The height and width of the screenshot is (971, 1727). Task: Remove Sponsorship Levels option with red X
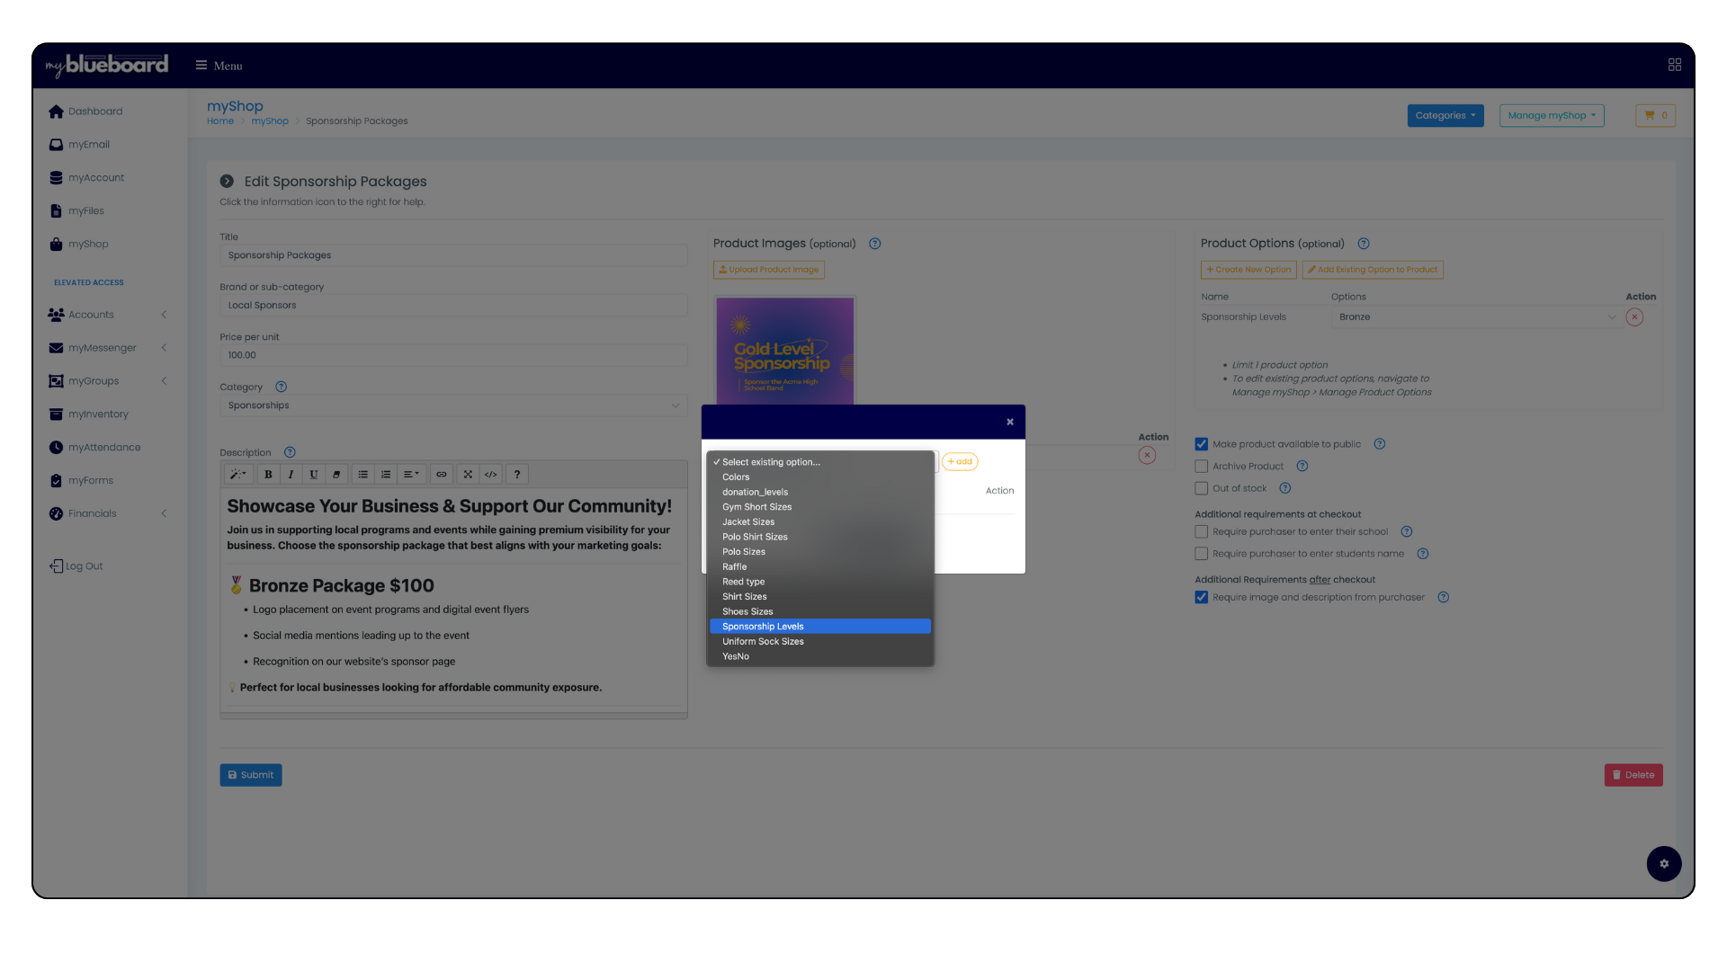coord(1634,317)
